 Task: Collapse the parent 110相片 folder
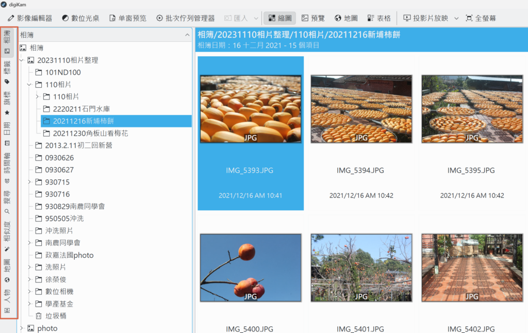click(29, 85)
